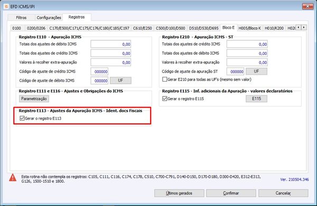Open the D510/D530/D695 sub-tab
The height and width of the screenshot is (206, 317).
(x=203, y=28)
